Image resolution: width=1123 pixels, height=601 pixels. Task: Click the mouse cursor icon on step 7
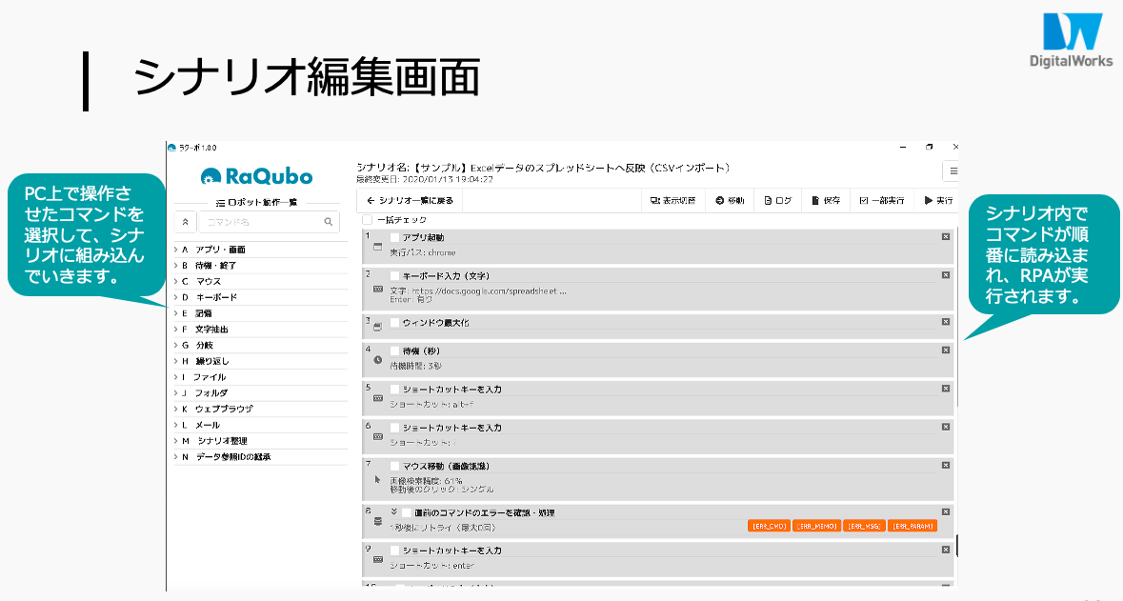tap(377, 480)
